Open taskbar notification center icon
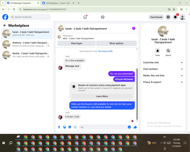190x152 pixels. pyautogui.click(x=185, y=143)
